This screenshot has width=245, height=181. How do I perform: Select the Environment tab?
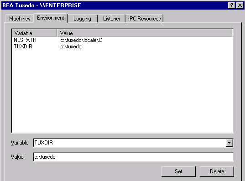tap(51, 18)
